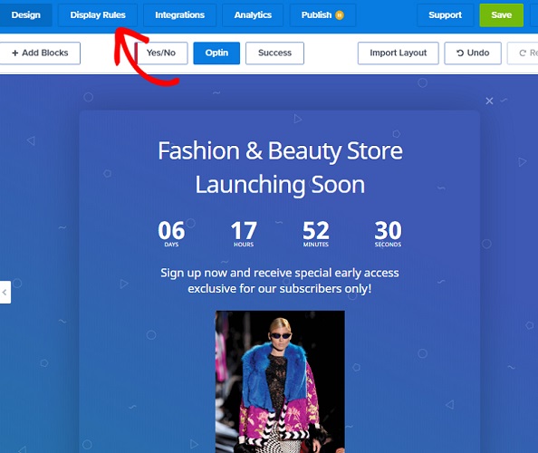Image resolution: width=538 pixels, height=453 pixels.
Task: Collapse the sidebar using left chevron handle
Action: tap(5, 292)
